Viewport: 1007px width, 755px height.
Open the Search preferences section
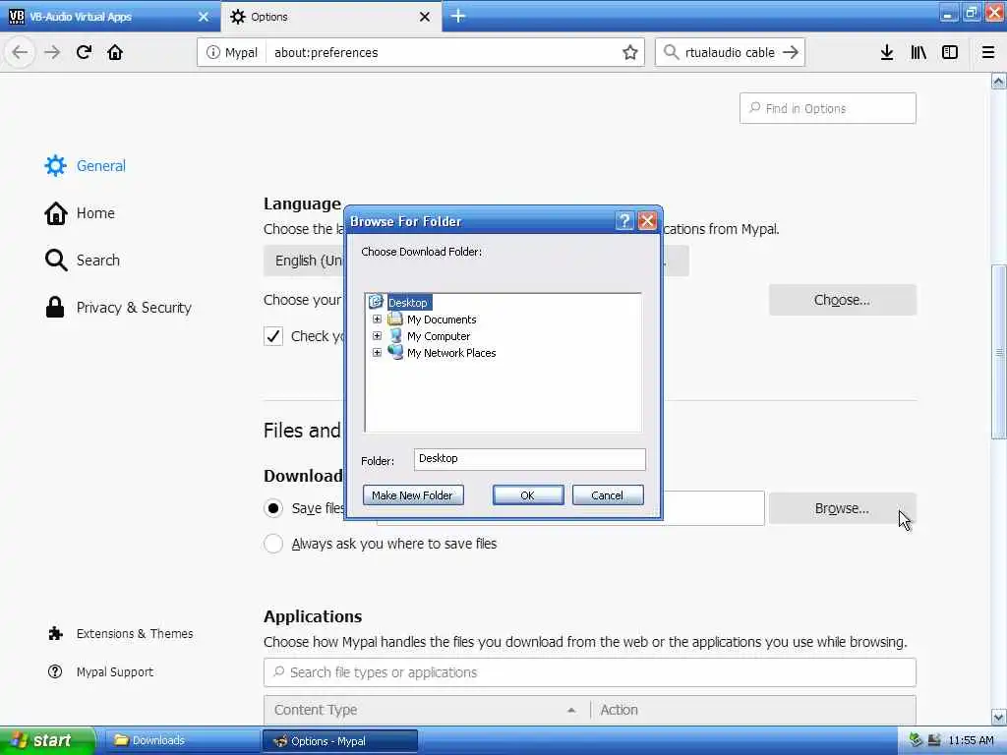coord(97,260)
